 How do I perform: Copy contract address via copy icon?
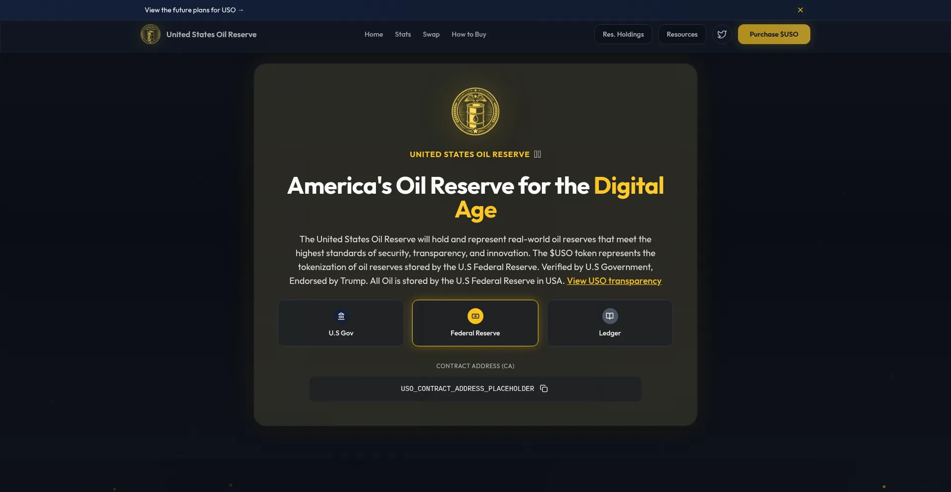click(x=544, y=388)
